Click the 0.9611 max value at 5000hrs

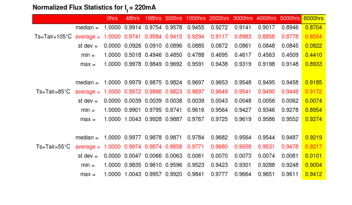(289, 174)
